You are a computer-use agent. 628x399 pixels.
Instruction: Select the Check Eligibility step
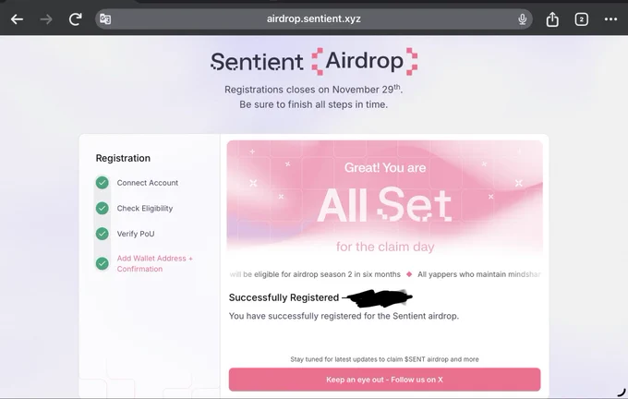[x=145, y=209]
